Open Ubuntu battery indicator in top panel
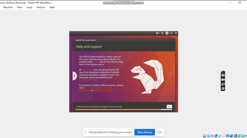247x138 pixels. [x=158, y=33]
